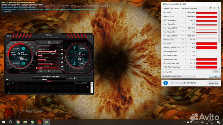Screen dimensions: 223x125
Task: Toggle fan speed user-defined icon beside slider
Action: [37, 68]
